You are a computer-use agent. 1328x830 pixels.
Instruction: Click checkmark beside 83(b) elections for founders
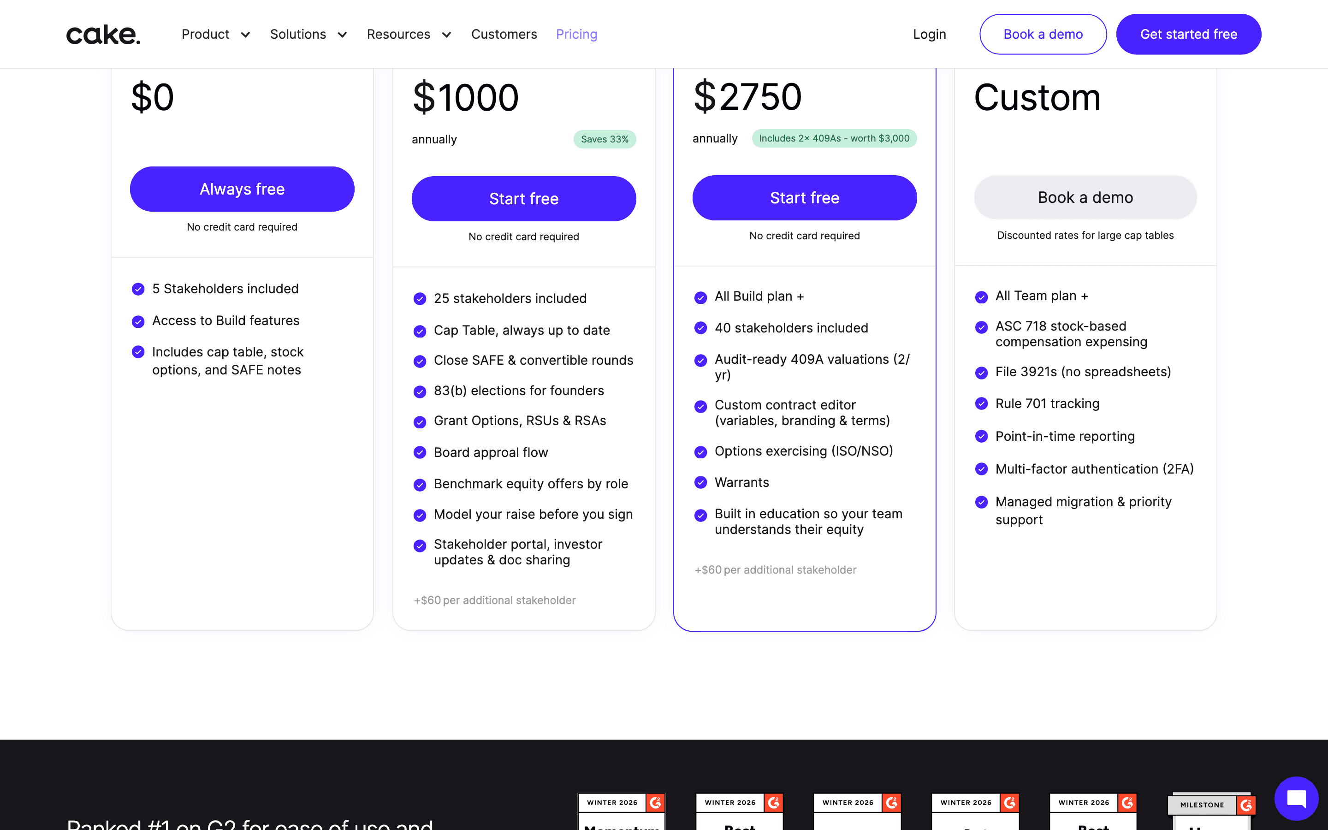(x=420, y=391)
